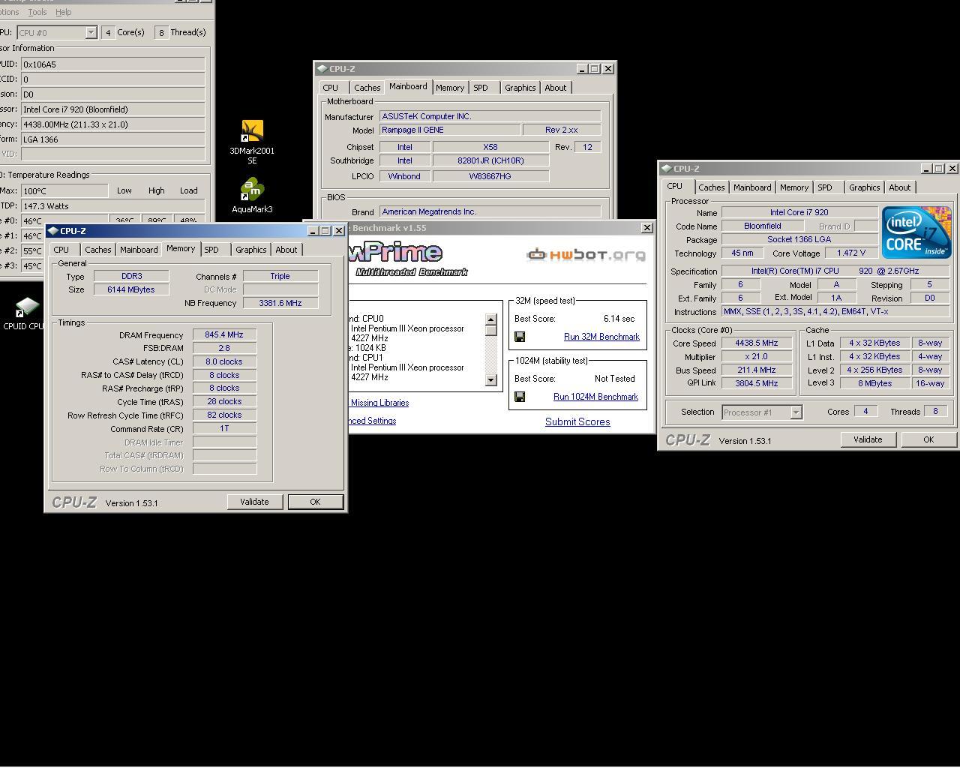Switch to SPD tab in CPU window
This screenshot has height=768, width=960.
tap(825, 187)
